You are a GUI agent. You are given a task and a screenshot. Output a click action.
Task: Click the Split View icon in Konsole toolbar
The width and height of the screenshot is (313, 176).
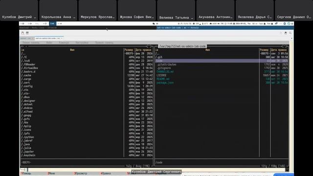click(27, 33)
